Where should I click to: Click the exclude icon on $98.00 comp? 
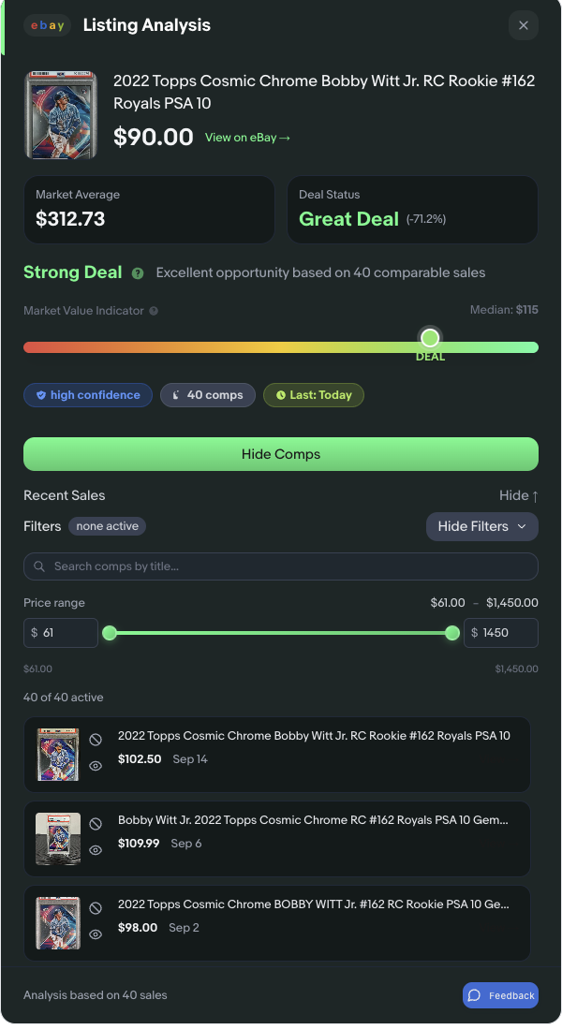click(96, 908)
